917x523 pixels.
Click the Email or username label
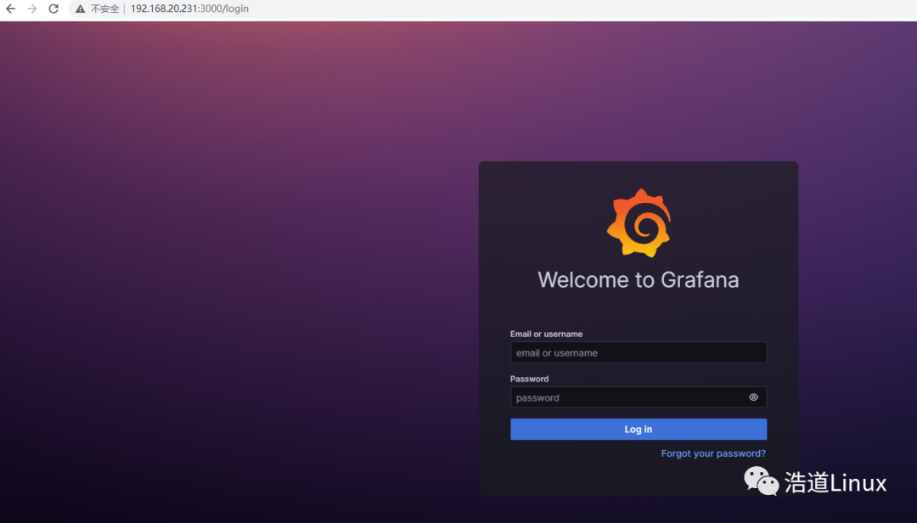point(546,334)
